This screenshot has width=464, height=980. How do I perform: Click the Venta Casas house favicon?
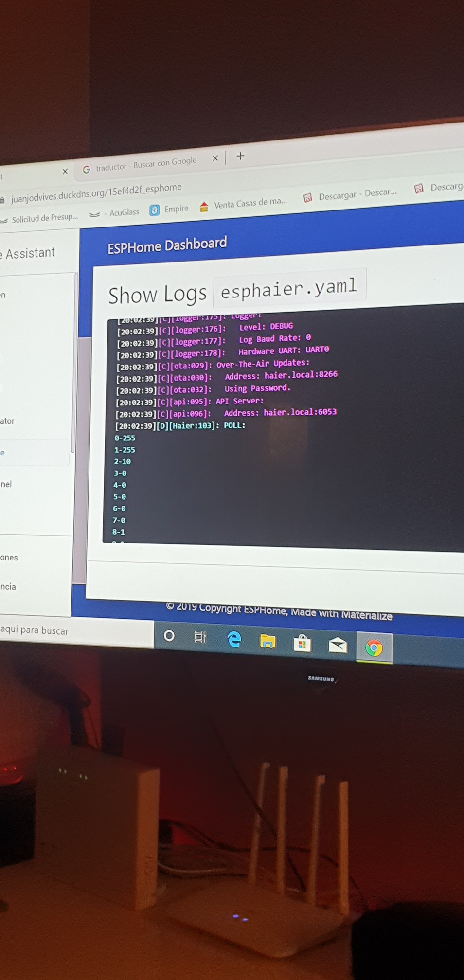pos(204,207)
